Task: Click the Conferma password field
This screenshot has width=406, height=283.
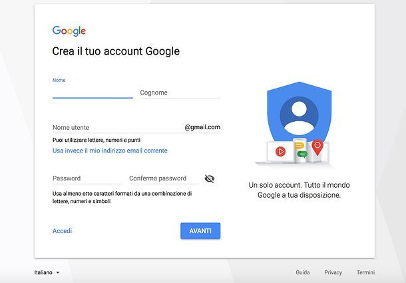Action: tap(164, 178)
